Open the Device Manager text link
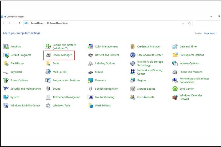Screen dimensions: 221x147 pyautogui.click(x=62, y=55)
